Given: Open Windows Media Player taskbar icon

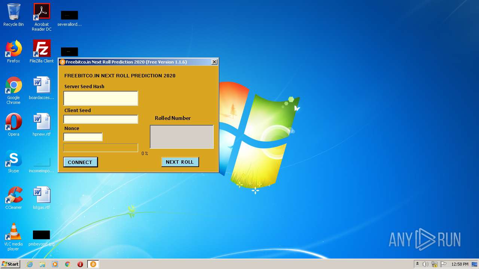Looking at the screenshot, I should coord(55,264).
